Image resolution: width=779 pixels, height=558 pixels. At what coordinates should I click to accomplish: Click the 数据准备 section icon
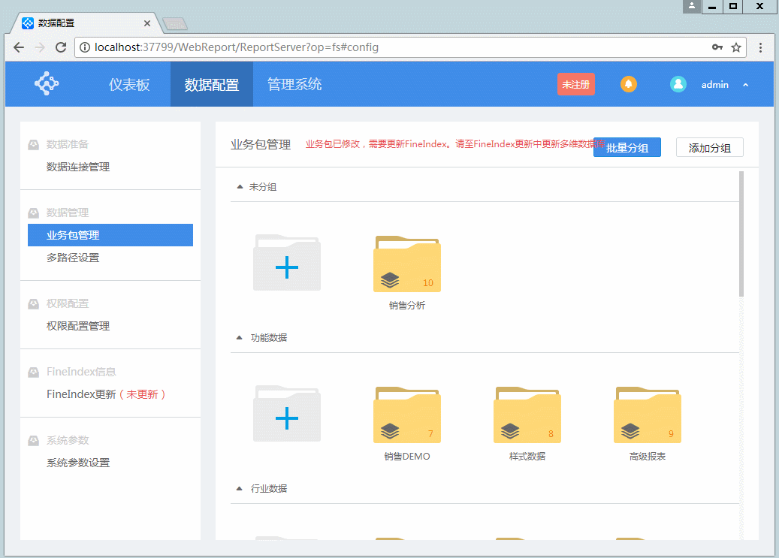(33, 145)
